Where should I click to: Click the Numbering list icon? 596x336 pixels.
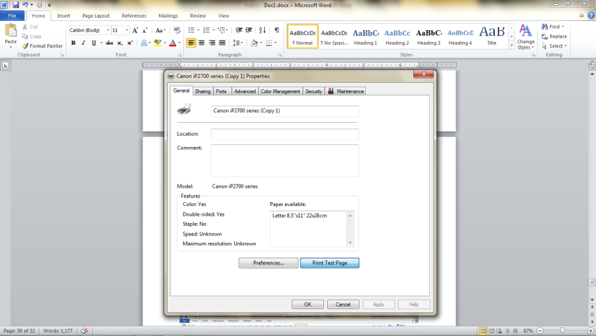[206, 30]
